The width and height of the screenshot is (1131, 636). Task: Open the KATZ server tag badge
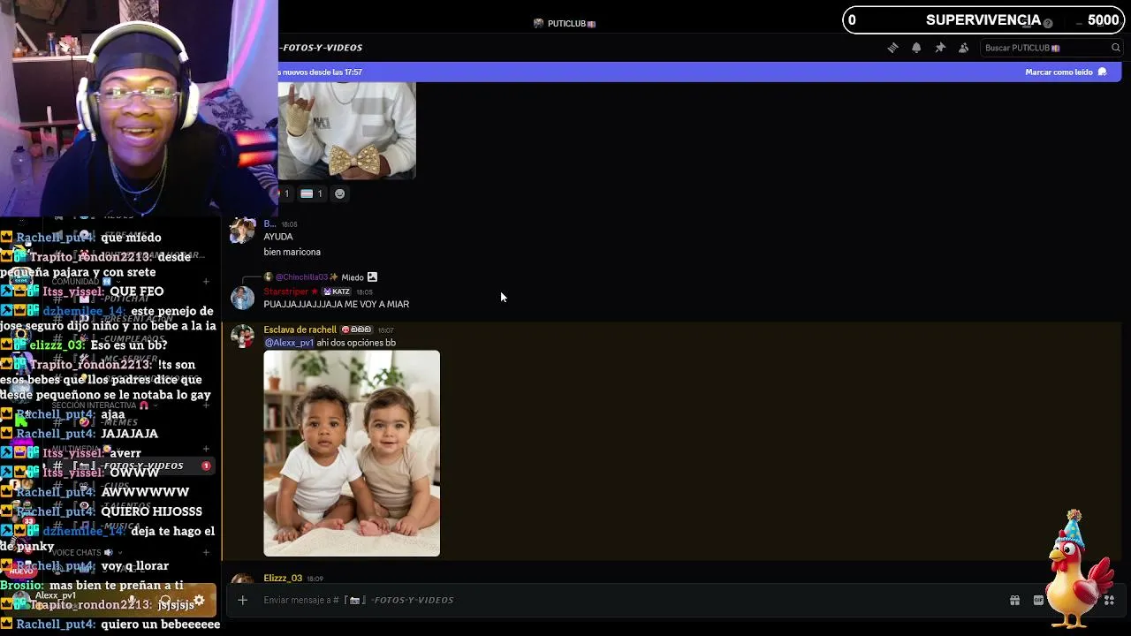pos(337,291)
